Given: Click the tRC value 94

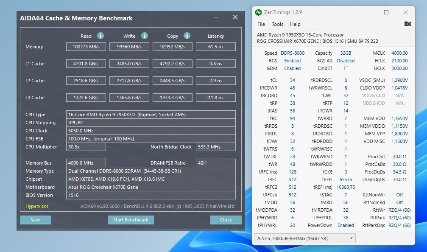Looking at the screenshot, I should click(x=293, y=118).
